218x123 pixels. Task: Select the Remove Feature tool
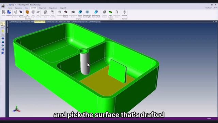coord(66,14)
